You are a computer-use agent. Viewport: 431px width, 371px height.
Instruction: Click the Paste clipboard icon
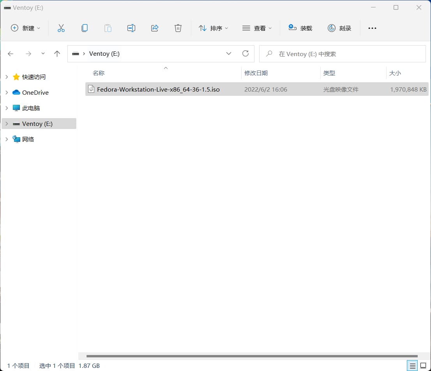(x=108, y=28)
